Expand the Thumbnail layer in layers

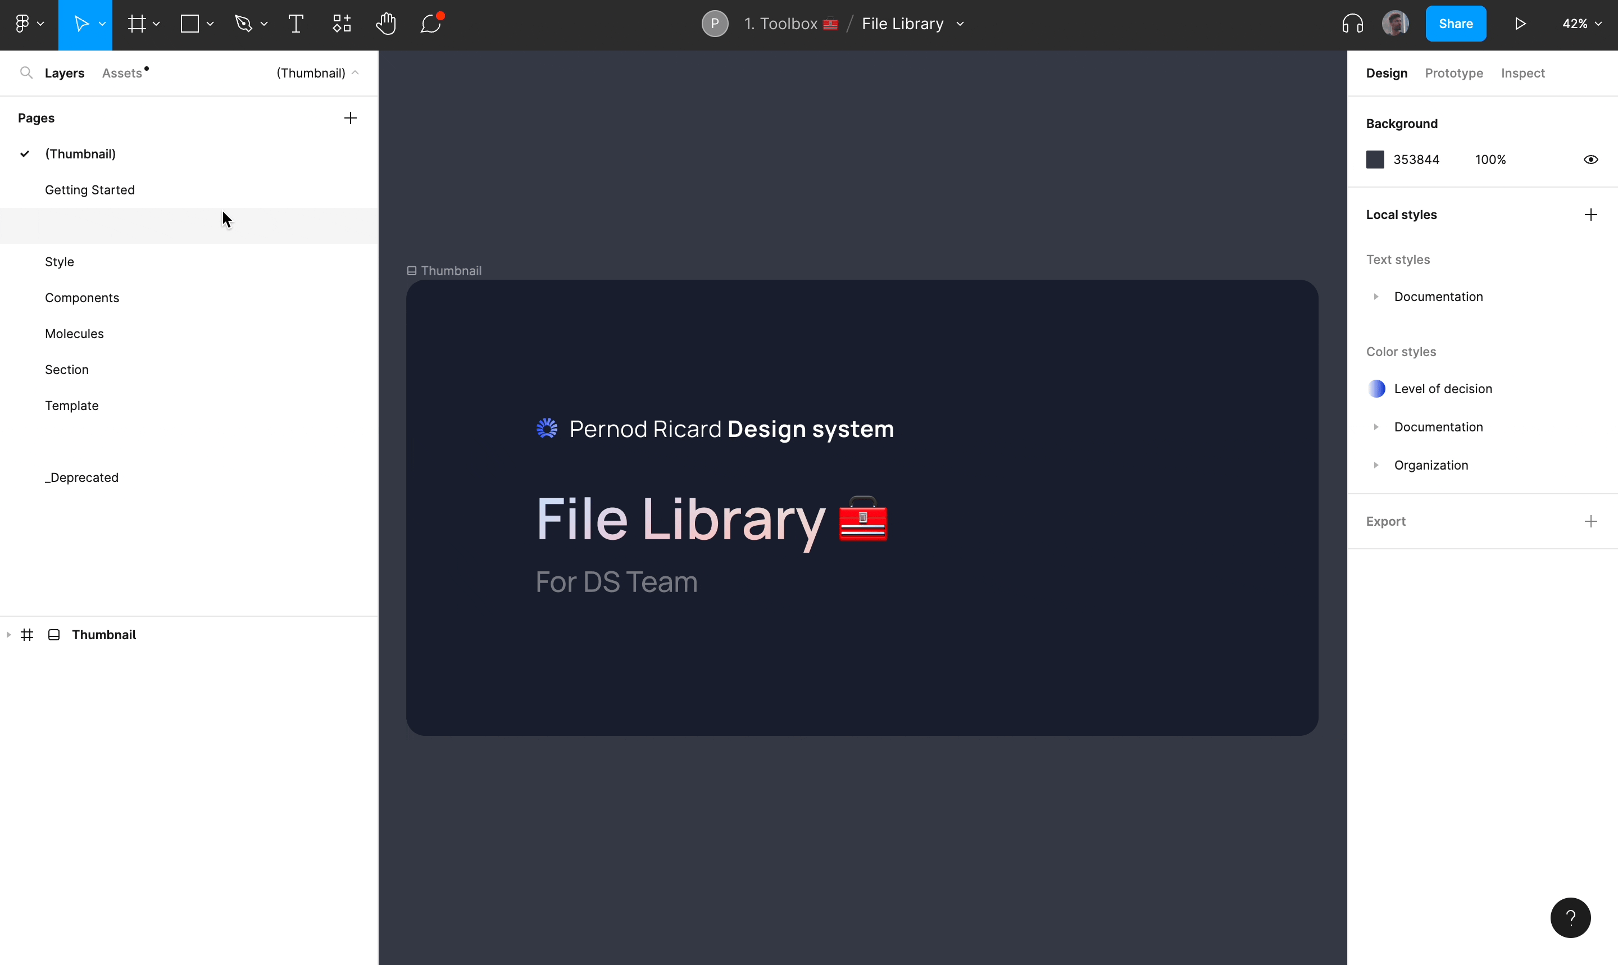pos(8,635)
